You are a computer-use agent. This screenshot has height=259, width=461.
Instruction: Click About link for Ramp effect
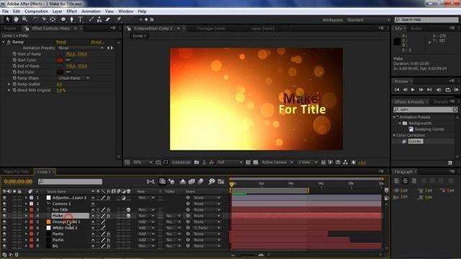point(97,42)
